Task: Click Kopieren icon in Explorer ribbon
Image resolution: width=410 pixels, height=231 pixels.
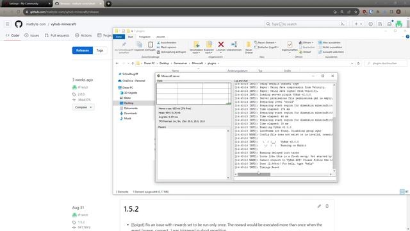Action: (140, 46)
